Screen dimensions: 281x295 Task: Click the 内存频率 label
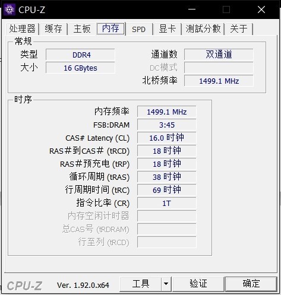(112, 112)
